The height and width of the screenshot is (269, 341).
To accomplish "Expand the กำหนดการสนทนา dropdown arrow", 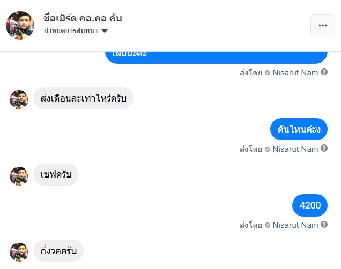I will click(x=104, y=31).
